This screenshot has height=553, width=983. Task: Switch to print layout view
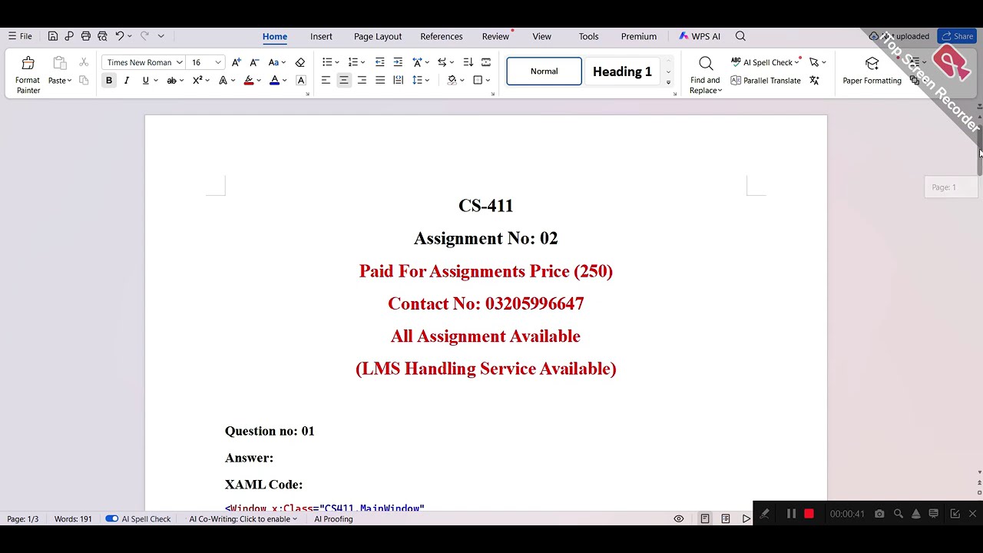point(704,519)
